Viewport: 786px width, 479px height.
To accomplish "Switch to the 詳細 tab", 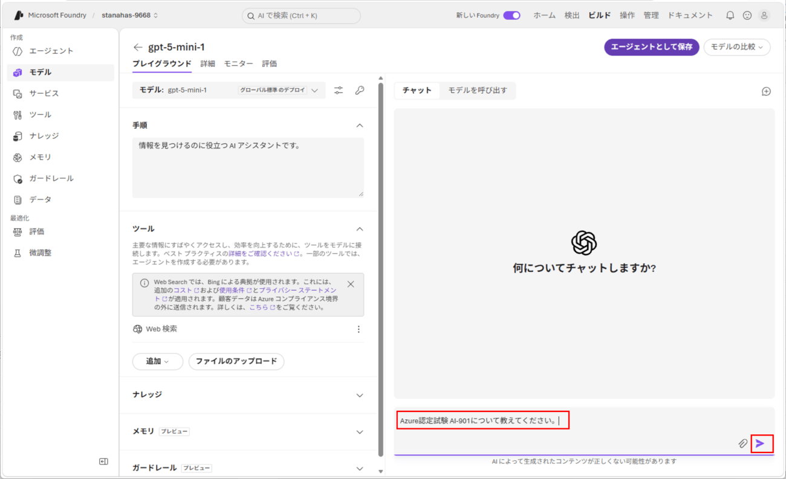I will [x=208, y=63].
